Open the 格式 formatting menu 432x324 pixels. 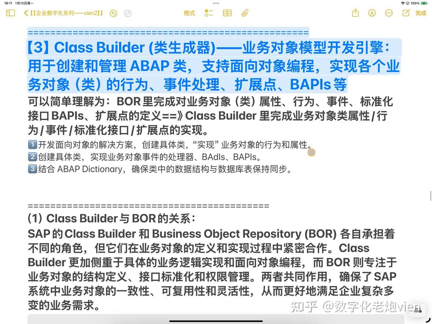(189, 13)
